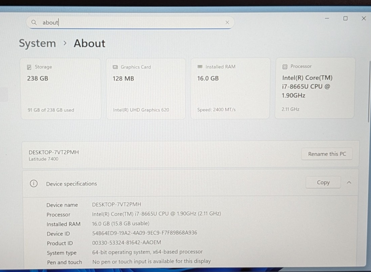Open the Graphics Card 128 MB card
The height and width of the screenshot is (272, 371).
pos(146,89)
